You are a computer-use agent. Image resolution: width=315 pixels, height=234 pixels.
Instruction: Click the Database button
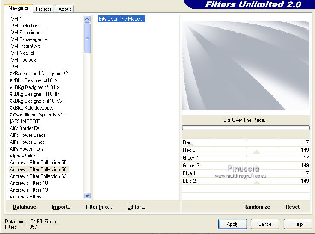pos(24,207)
